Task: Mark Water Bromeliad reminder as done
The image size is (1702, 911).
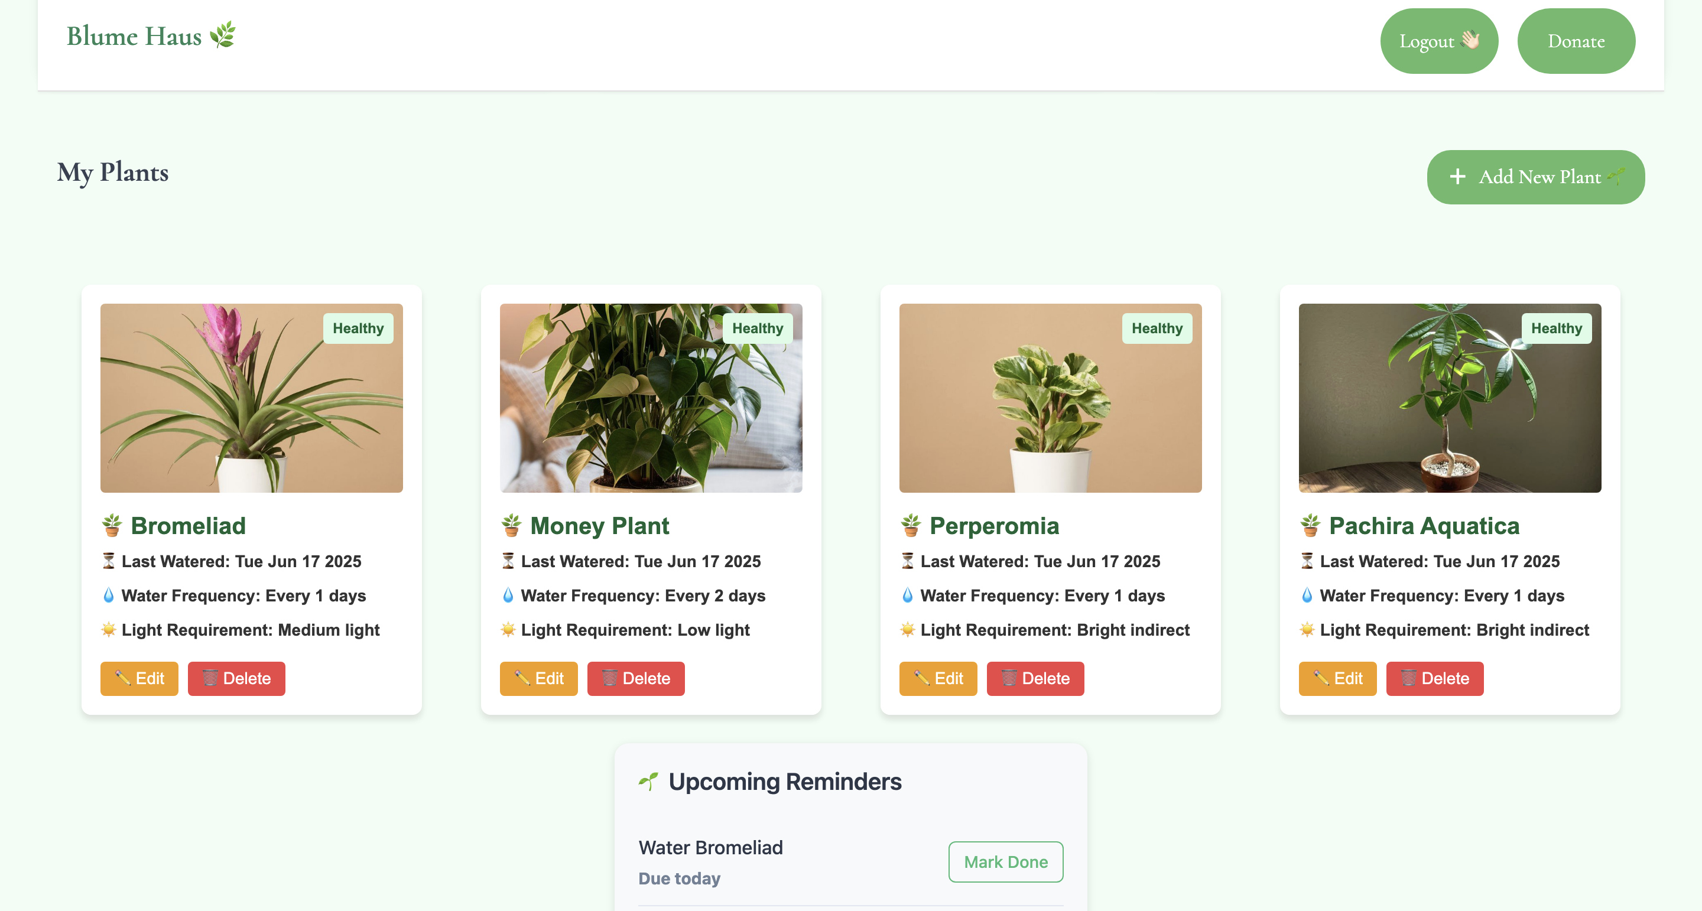Action: (x=1005, y=861)
